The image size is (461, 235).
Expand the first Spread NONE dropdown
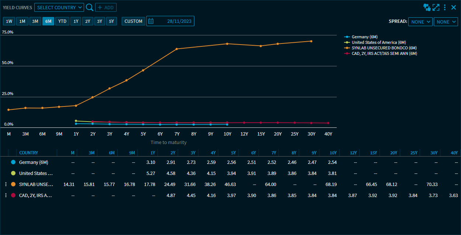420,22
